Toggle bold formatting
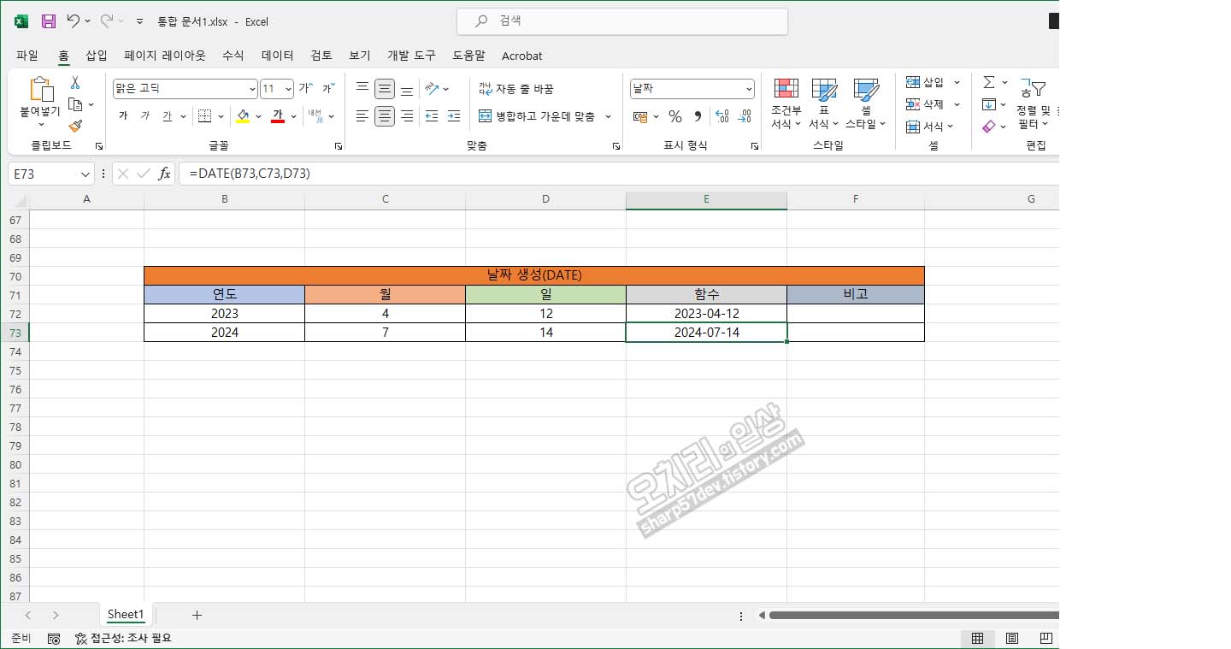This screenshot has height=649, width=1231. (123, 116)
